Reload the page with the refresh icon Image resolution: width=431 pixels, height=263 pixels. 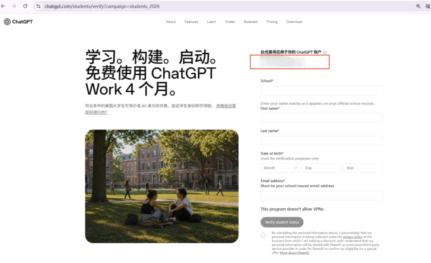coord(25,6)
